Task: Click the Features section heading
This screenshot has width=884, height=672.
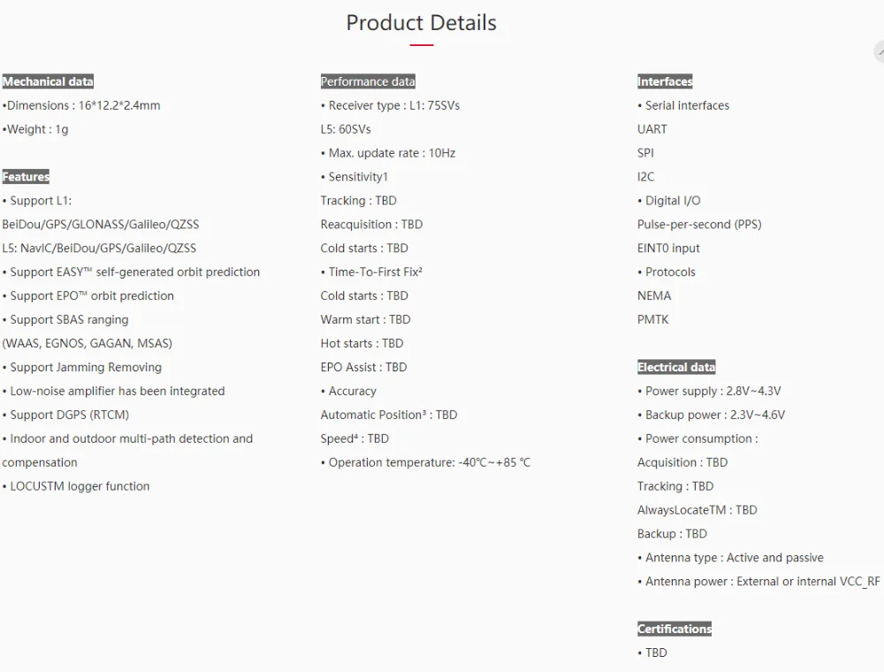Action: point(26,177)
